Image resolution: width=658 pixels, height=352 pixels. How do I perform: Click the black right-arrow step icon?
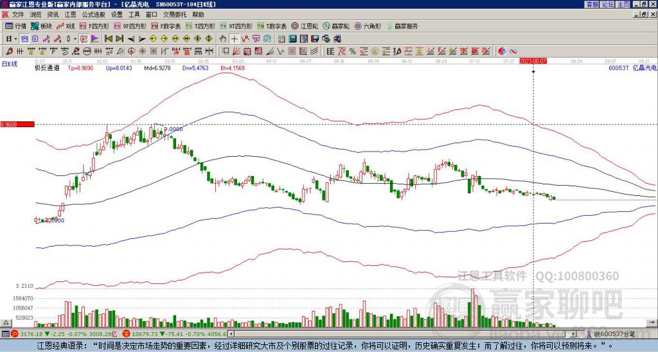tap(142, 39)
